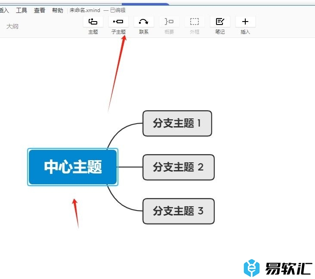
Task: Click the 外框 boundary dashed-box icon
Action: [195, 22]
